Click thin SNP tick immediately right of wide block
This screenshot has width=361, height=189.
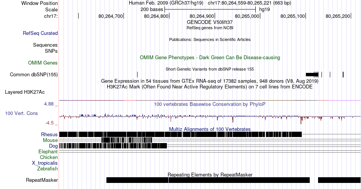[x=321, y=74]
